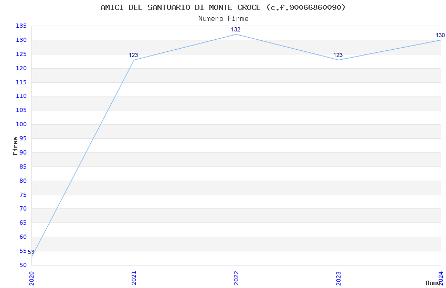Click the y-axis tick value 100
The height and width of the screenshot is (288, 446).
22,124
